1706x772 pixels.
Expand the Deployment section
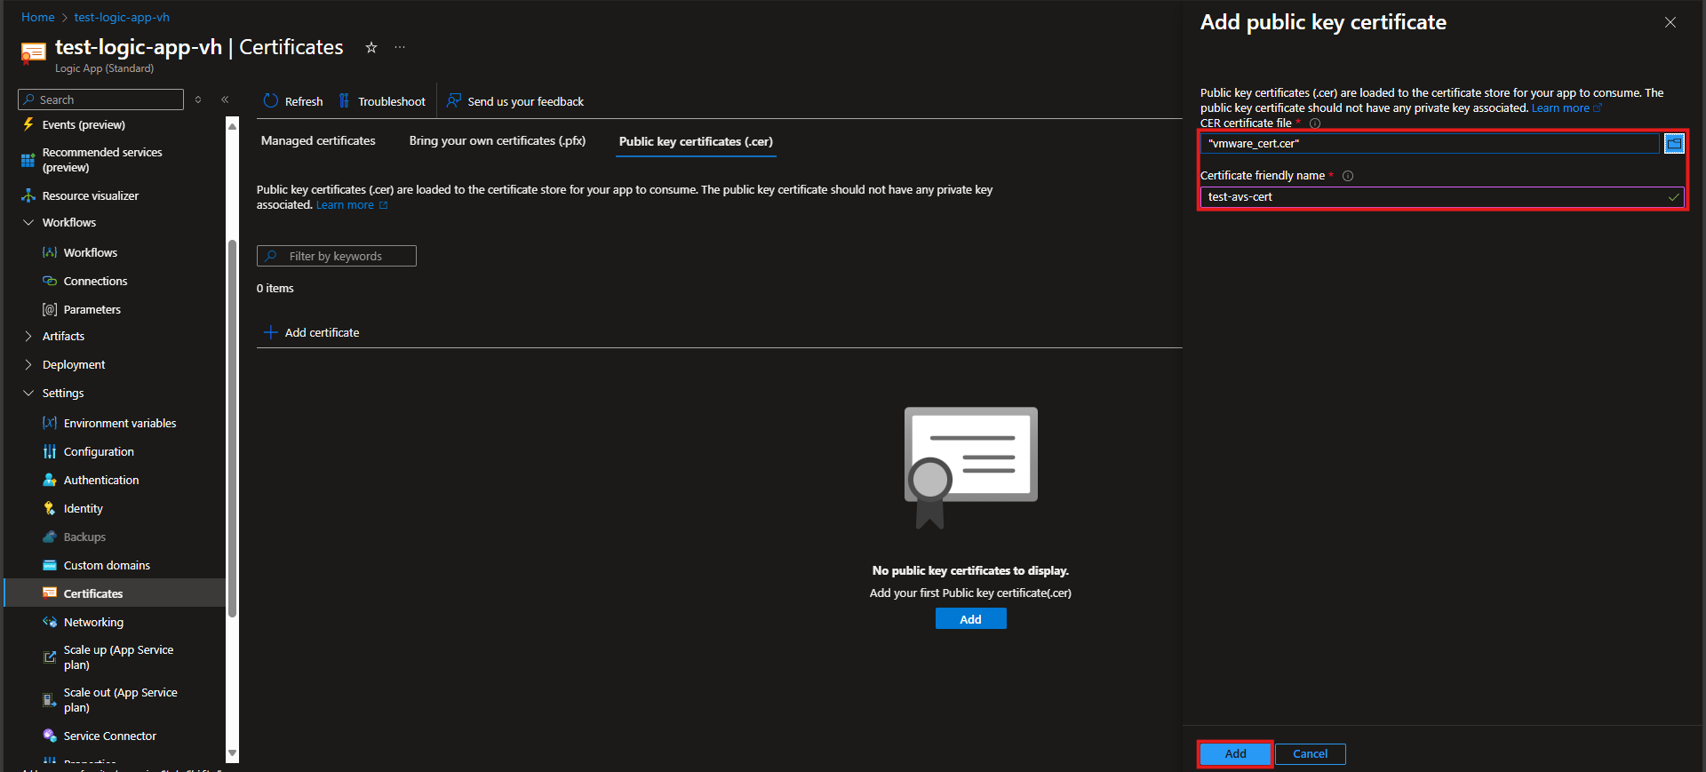pyautogui.click(x=28, y=364)
